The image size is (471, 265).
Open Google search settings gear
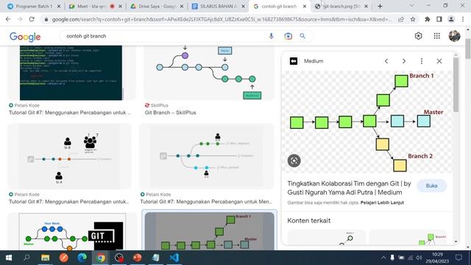[418, 36]
